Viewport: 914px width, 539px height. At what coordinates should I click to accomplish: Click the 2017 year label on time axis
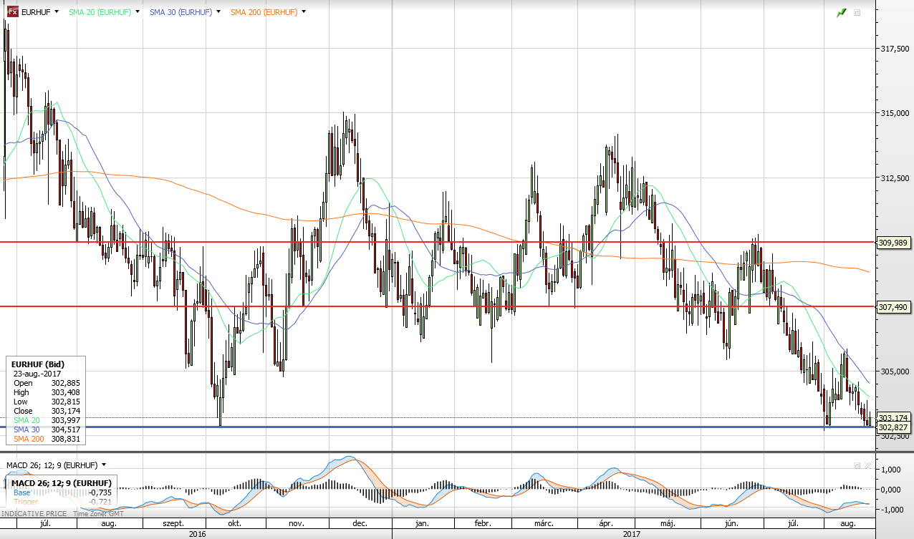click(632, 534)
